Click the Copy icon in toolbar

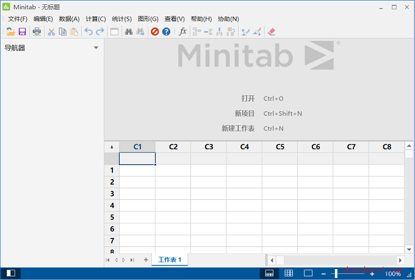63,32
